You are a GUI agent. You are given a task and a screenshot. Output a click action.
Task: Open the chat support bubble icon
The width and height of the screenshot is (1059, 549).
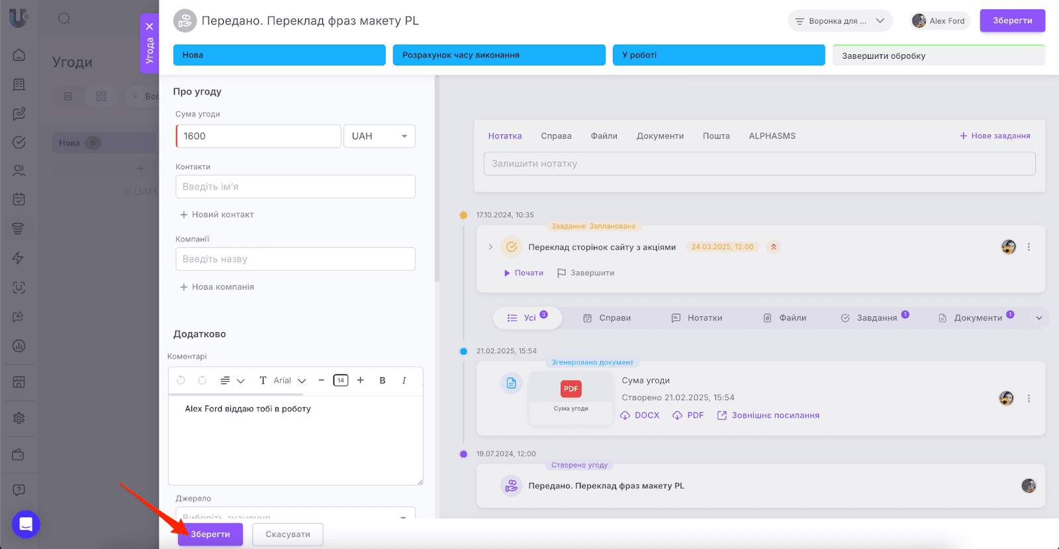(x=26, y=525)
